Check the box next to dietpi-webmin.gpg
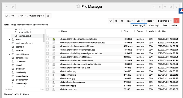 tap(47, 89)
